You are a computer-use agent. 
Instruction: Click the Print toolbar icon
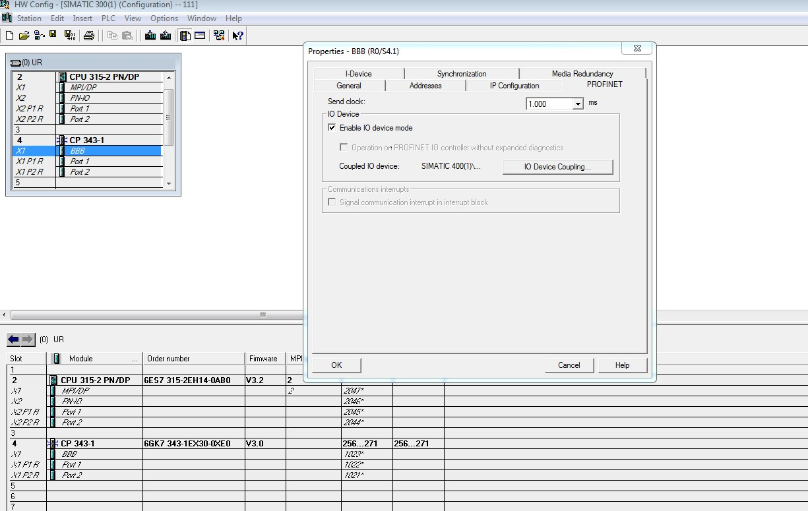(x=89, y=36)
